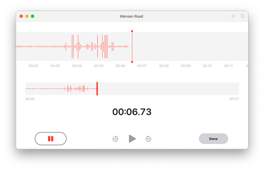The height and width of the screenshot is (170, 264).
Task: Skip forward 15 seconds
Action: [148, 139]
